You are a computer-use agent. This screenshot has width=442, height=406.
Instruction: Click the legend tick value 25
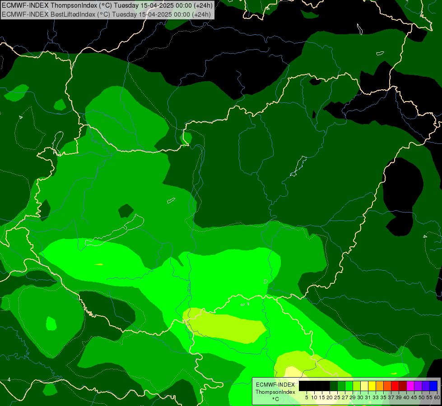tap(337, 397)
